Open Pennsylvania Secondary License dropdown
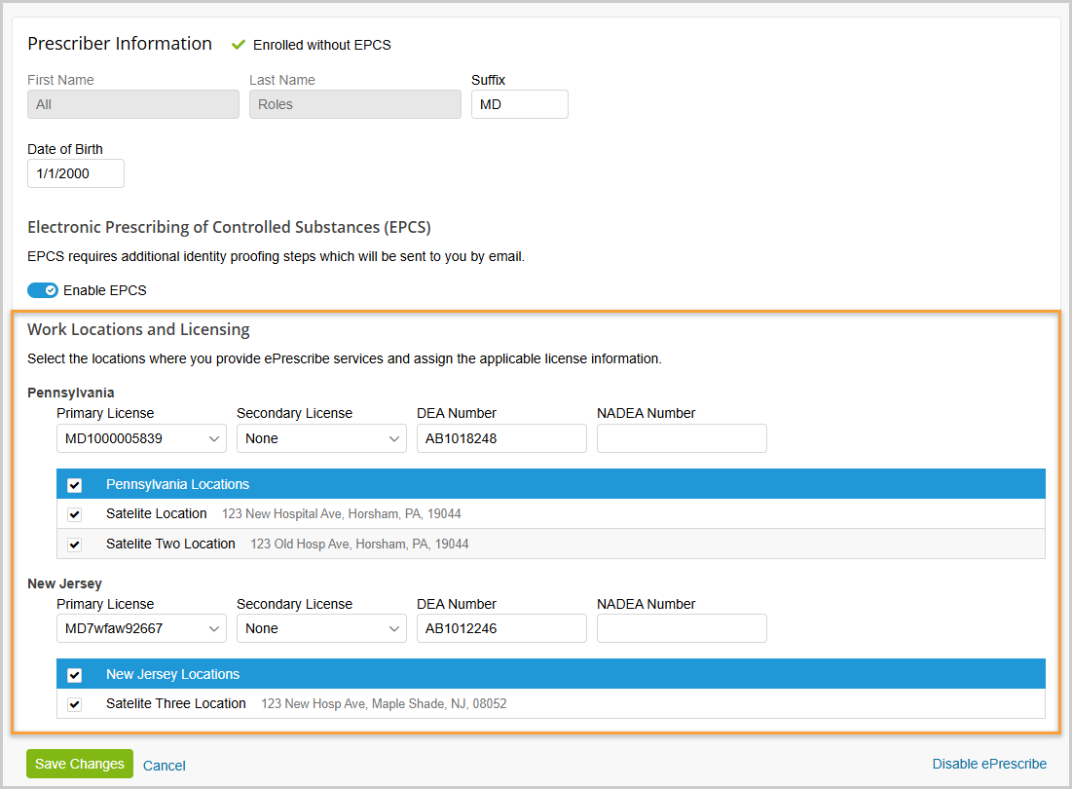 (x=321, y=439)
